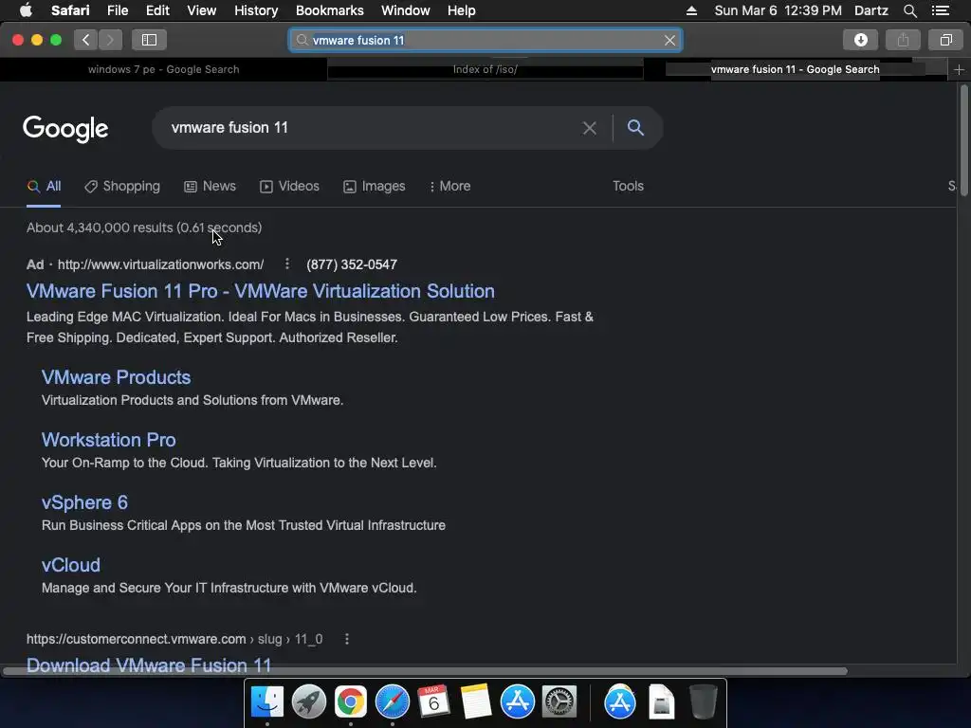The image size is (971, 728).
Task: Click Safari compass icon in the Dock
Action: (x=392, y=702)
